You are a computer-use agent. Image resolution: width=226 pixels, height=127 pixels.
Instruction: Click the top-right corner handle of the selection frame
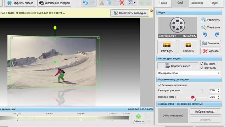point(99,38)
